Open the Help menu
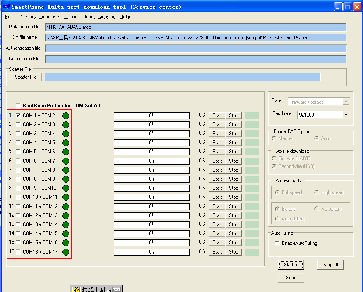The width and height of the screenshot is (363, 292). (x=125, y=17)
